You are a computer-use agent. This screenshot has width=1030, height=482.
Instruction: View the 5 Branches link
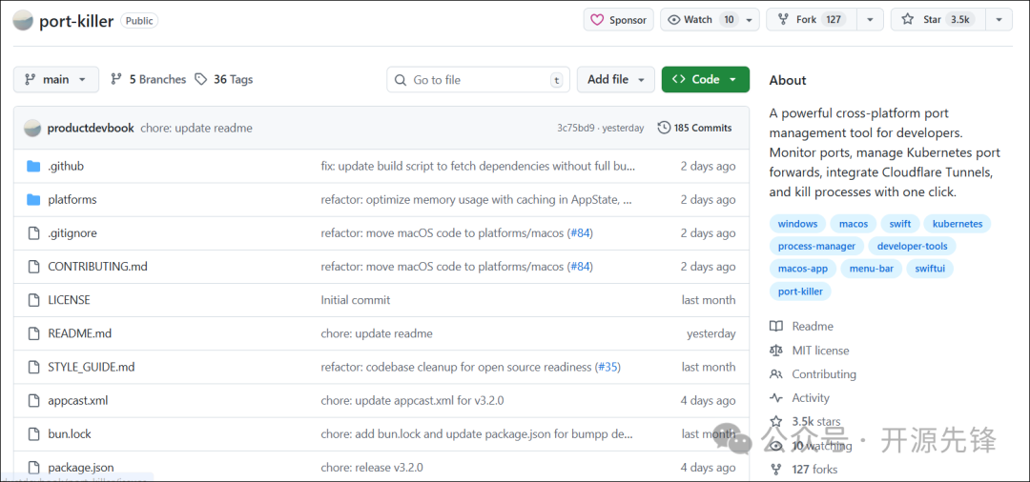pyautogui.click(x=149, y=79)
